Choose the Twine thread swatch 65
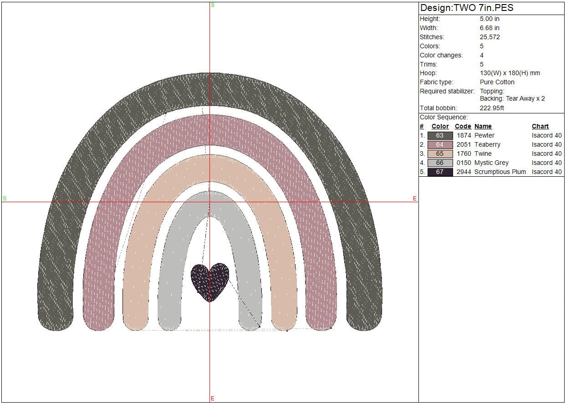 [440, 153]
